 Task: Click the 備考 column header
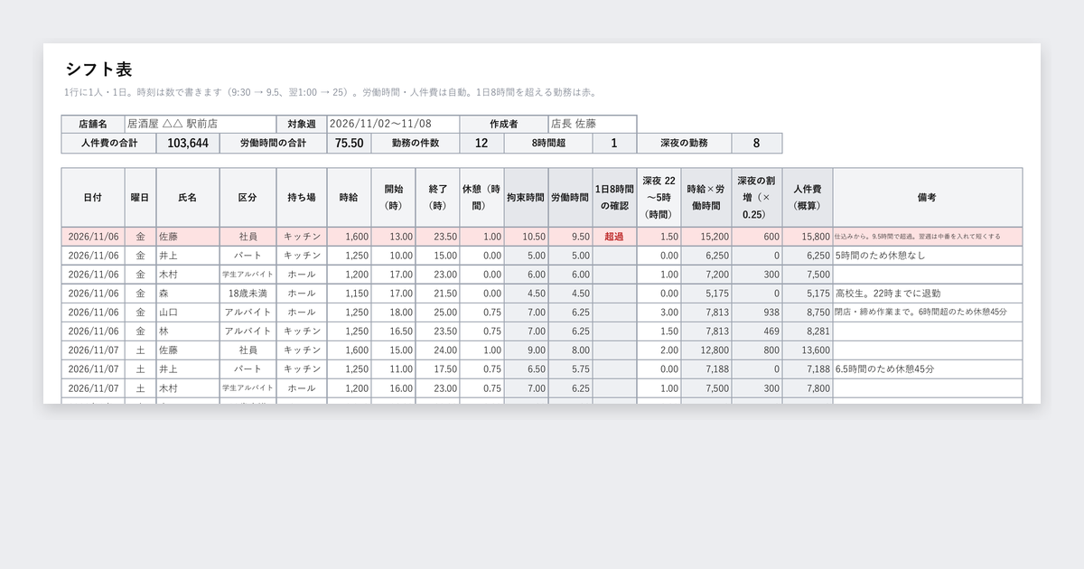pos(927,197)
